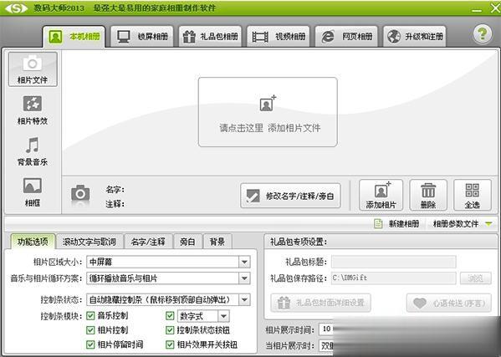Image resolution: width=501 pixels, height=357 pixels.
Task: Expand the 相册参数文件 dropdown arrow
Action: tap(488, 224)
